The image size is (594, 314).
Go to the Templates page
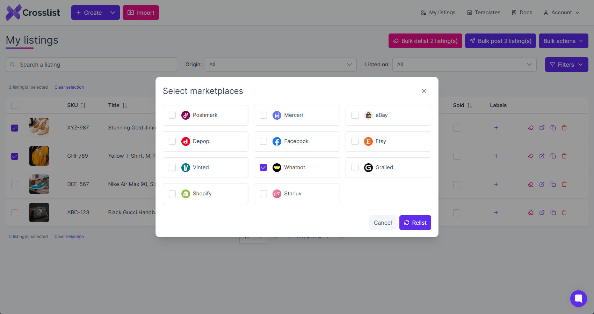pos(484,13)
